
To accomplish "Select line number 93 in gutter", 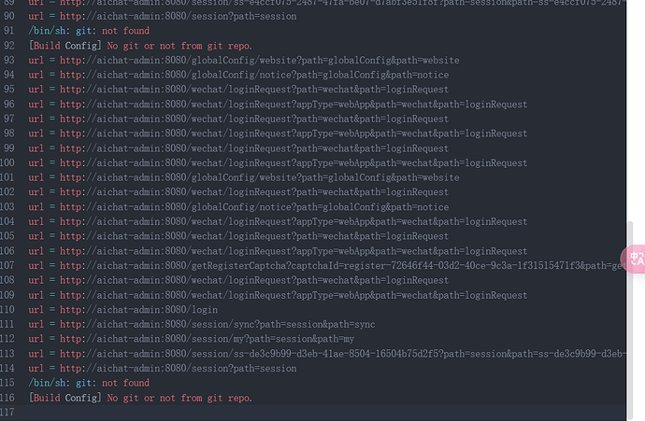I will (x=9, y=60).
